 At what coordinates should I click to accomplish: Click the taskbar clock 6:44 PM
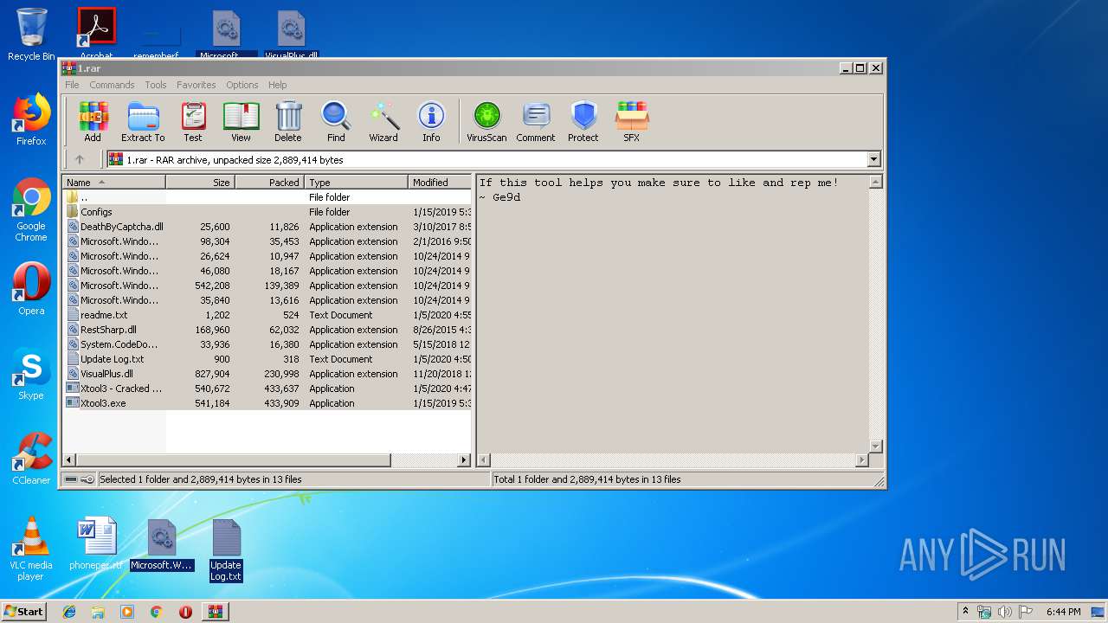(1063, 612)
